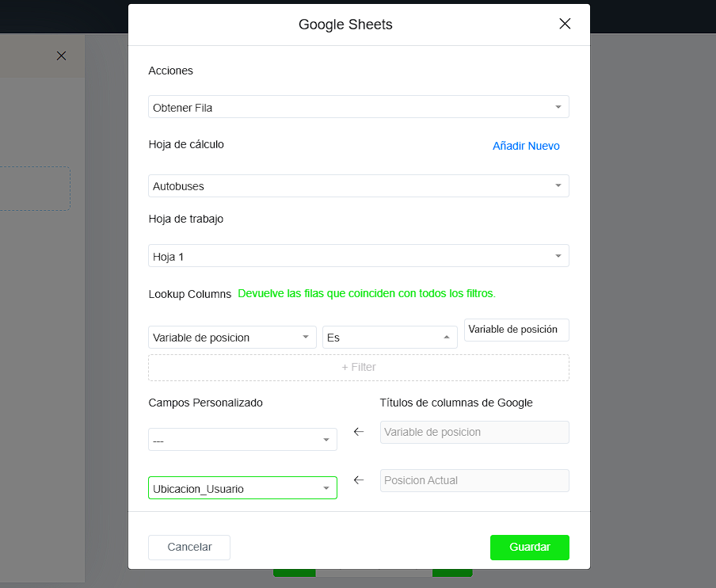Click the arrow icon beside Posicion Actual
Viewport: 716px width, 588px height.
358,480
